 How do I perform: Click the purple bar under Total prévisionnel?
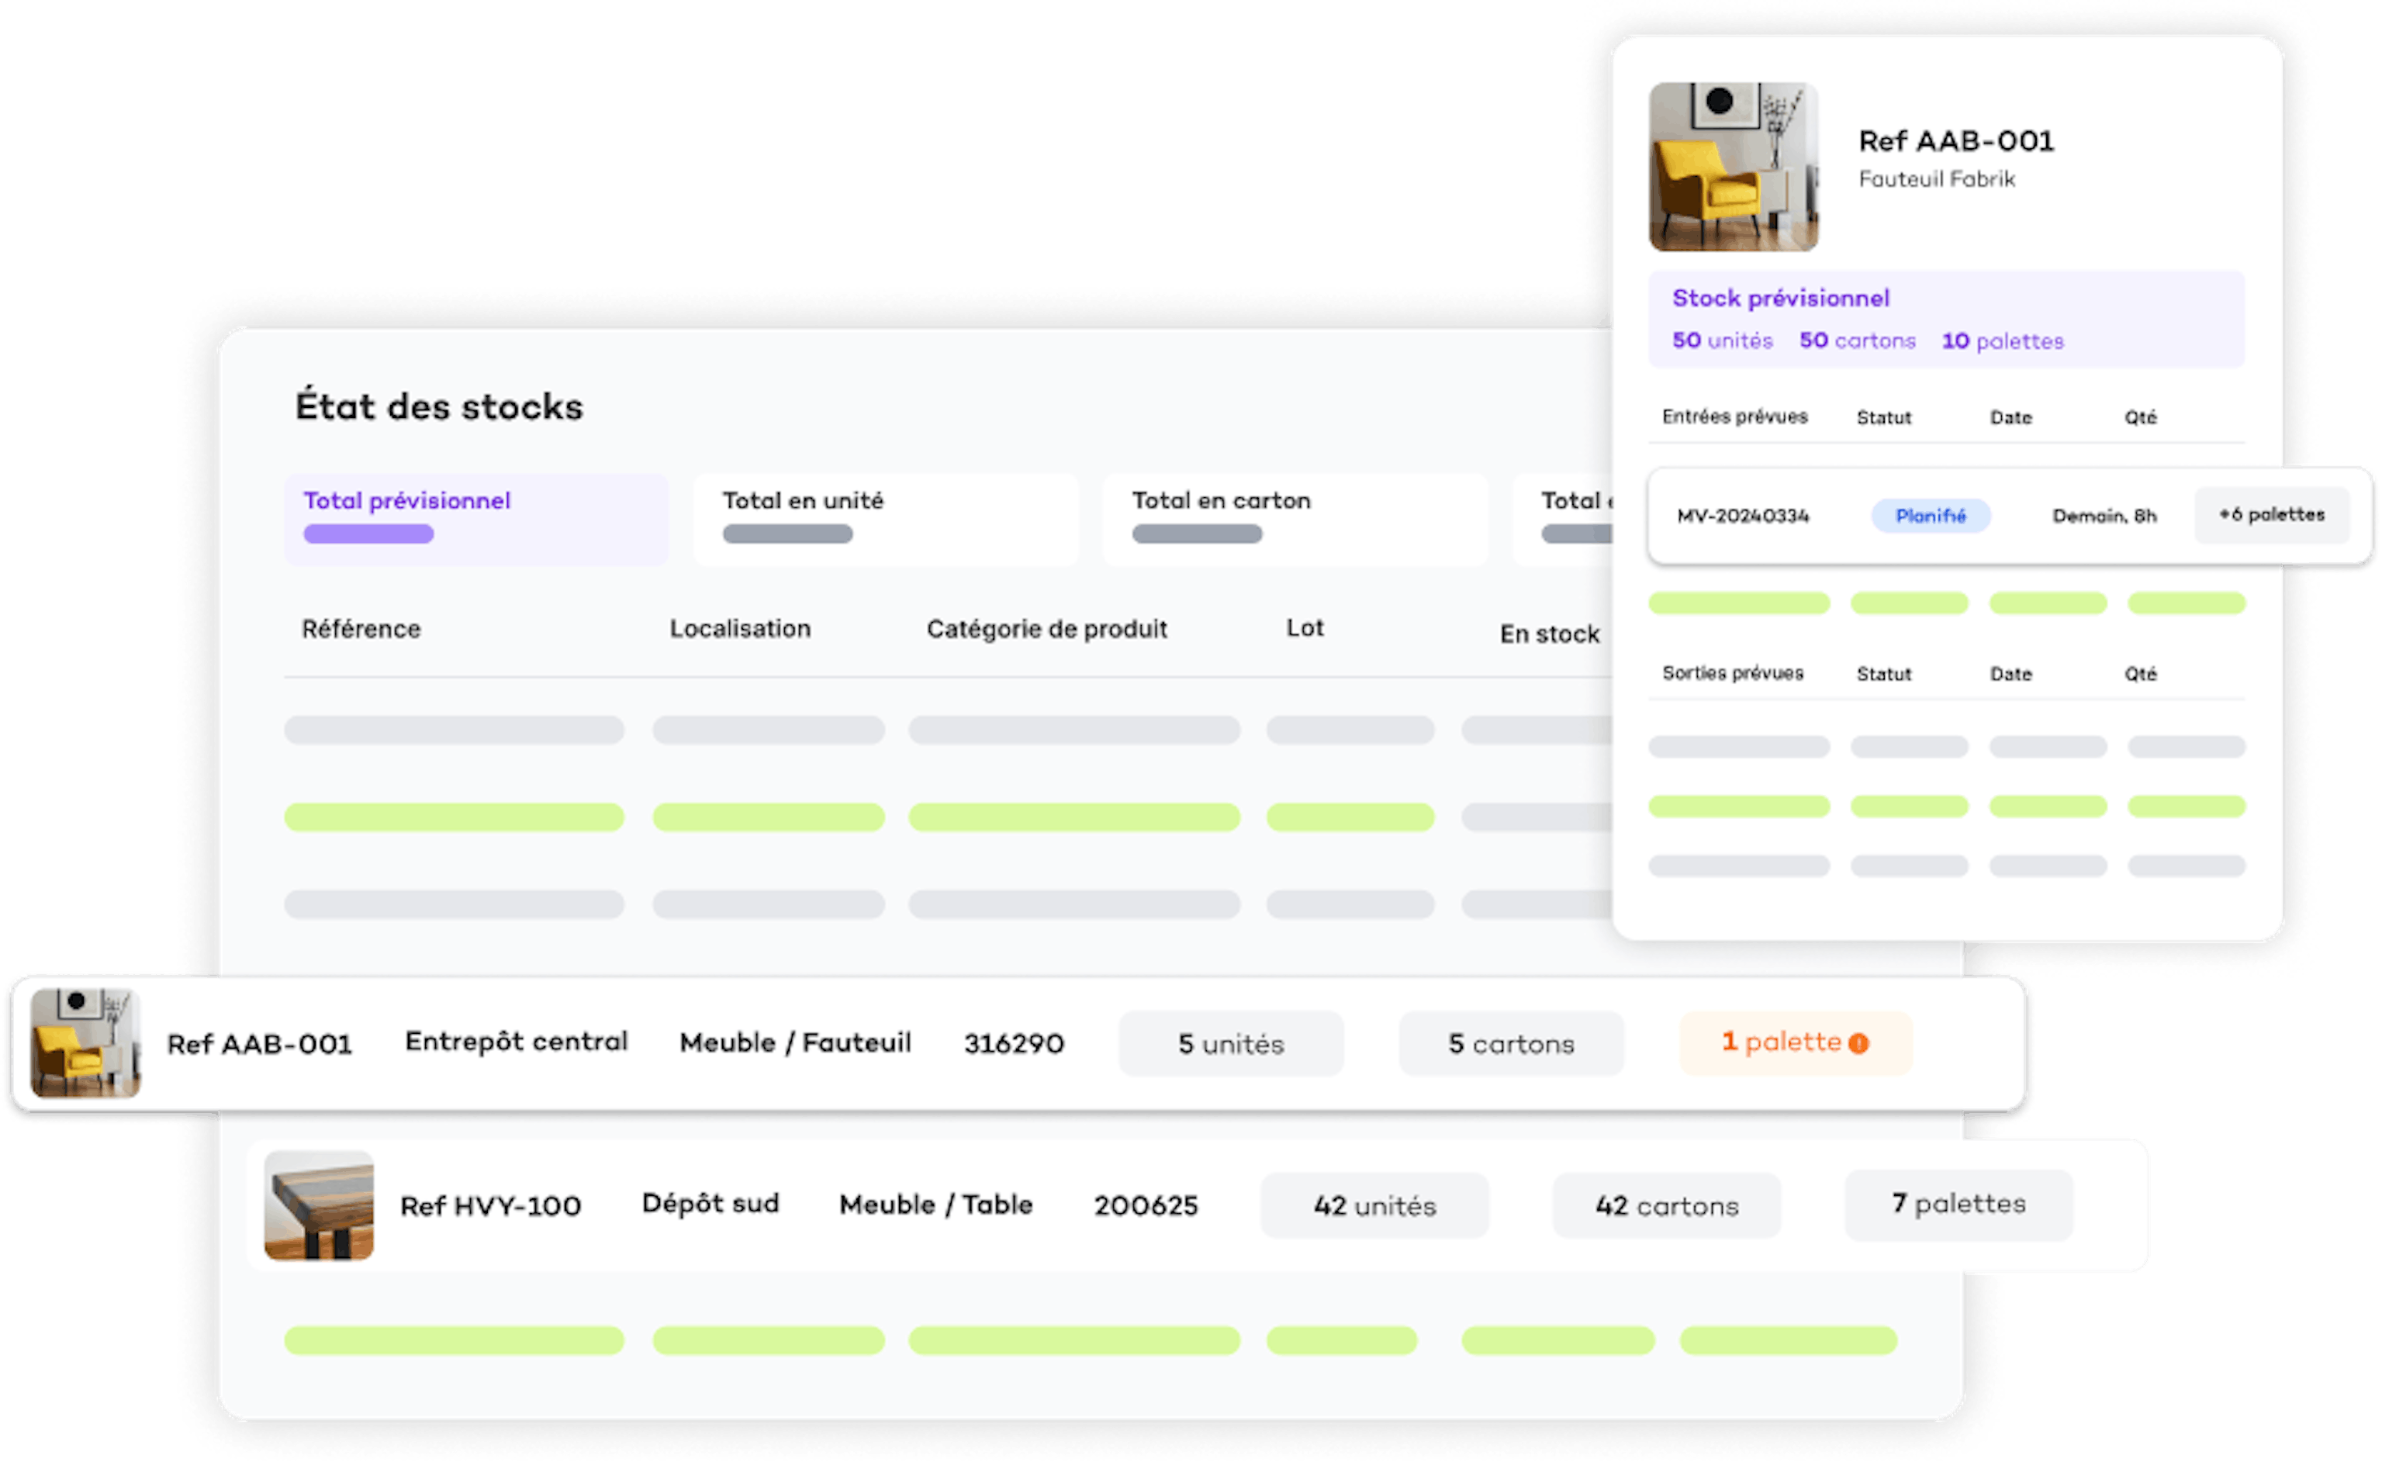click(x=368, y=534)
